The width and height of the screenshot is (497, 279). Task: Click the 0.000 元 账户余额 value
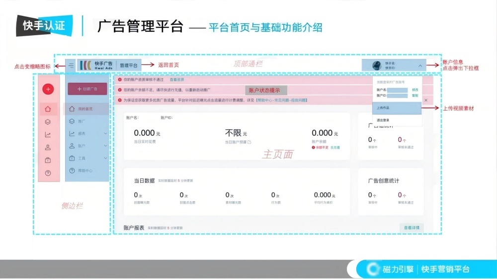[x=325, y=133]
